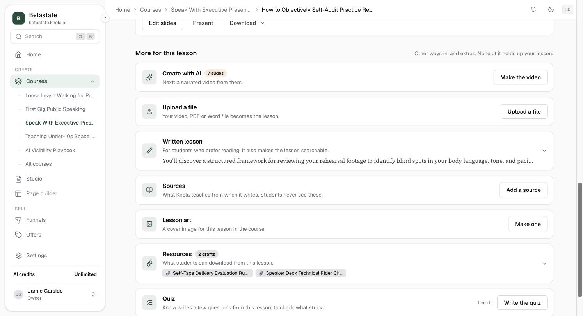Click Add a source button

point(523,190)
